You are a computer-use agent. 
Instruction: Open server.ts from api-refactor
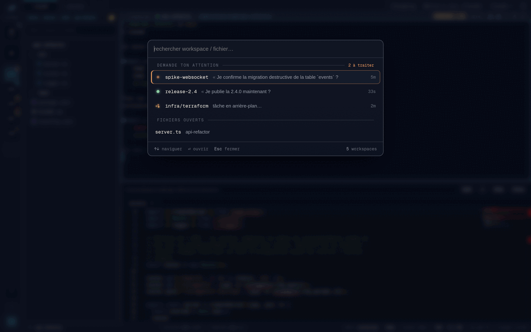[265, 132]
